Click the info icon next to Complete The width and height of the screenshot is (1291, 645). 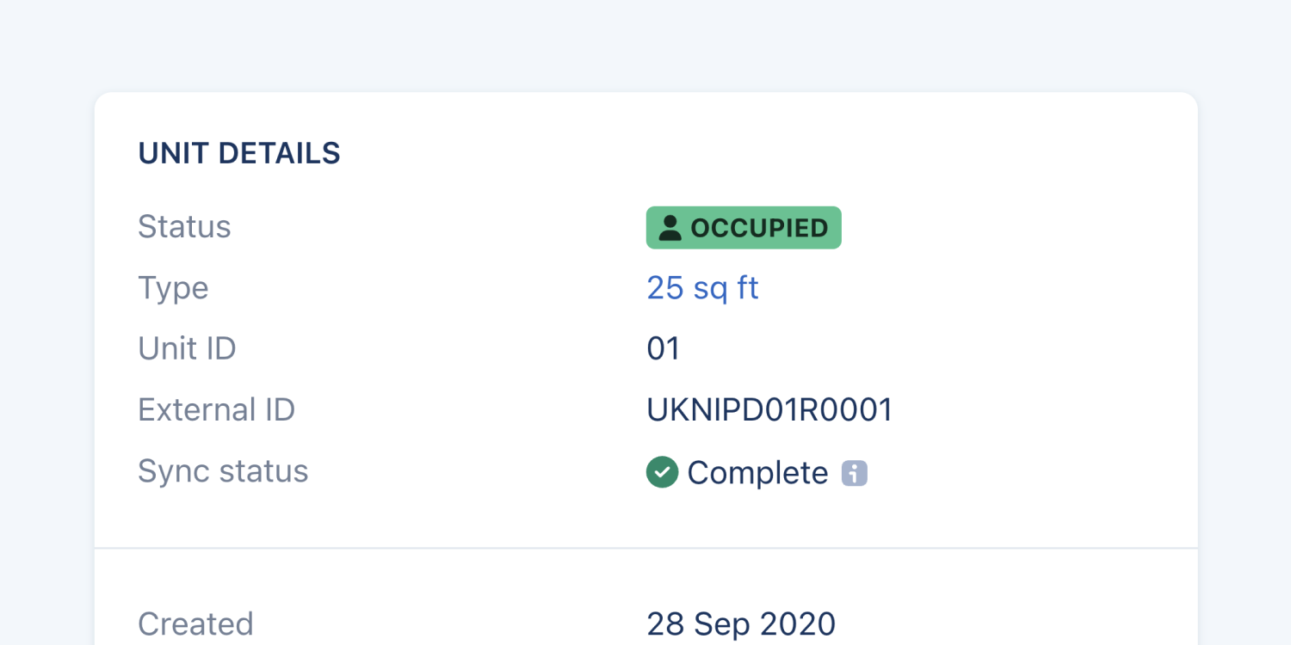coord(854,473)
